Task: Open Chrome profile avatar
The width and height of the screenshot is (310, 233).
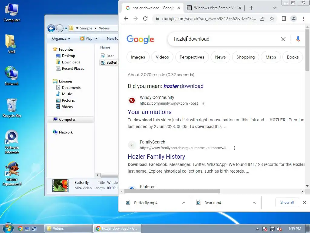Action: (294, 19)
